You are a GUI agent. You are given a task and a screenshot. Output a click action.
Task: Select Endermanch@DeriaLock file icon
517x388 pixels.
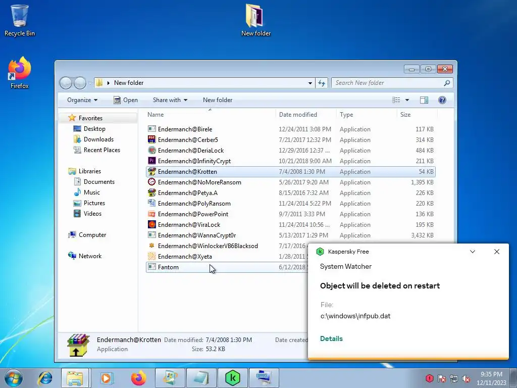151,150
